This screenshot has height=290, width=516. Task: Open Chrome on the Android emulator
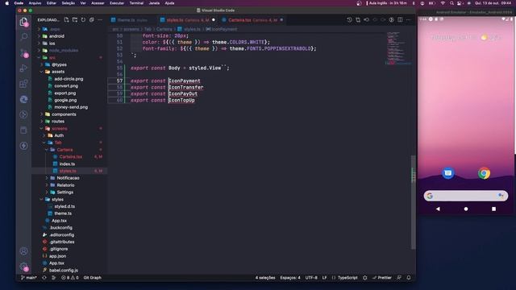point(484,173)
